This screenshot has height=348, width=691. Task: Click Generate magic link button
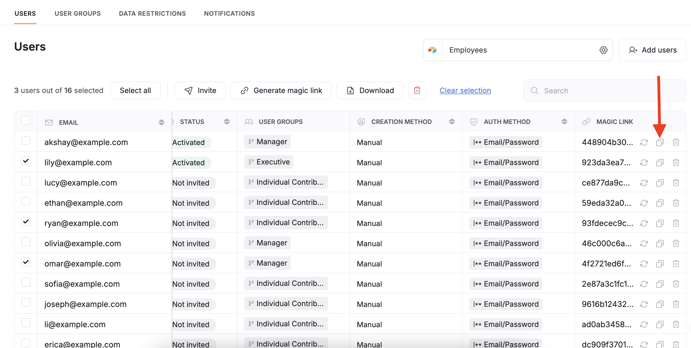[281, 91]
